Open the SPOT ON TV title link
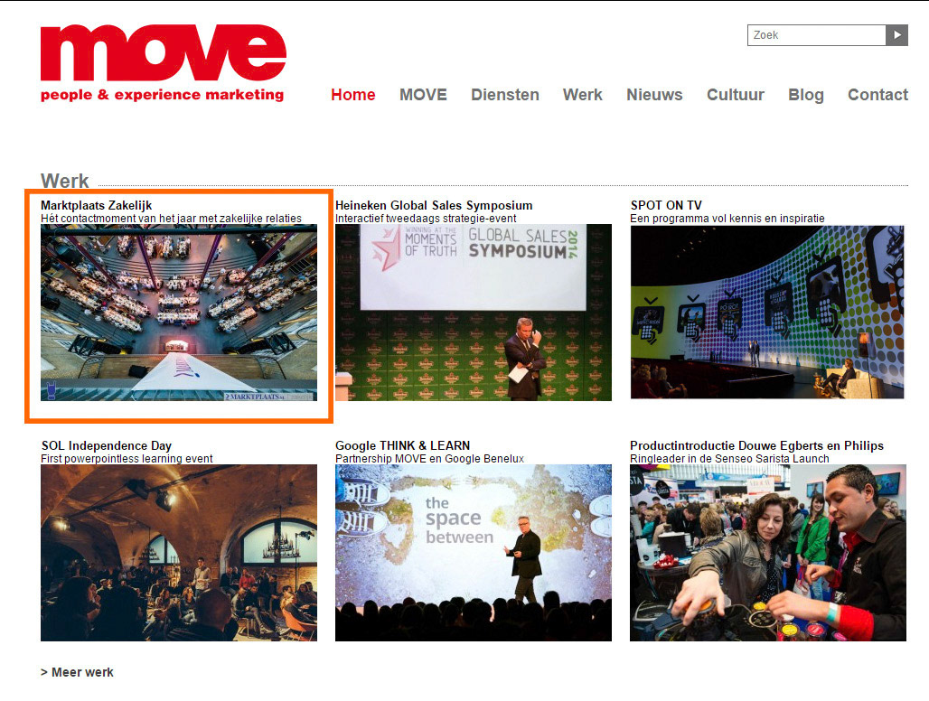 point(666,205)
